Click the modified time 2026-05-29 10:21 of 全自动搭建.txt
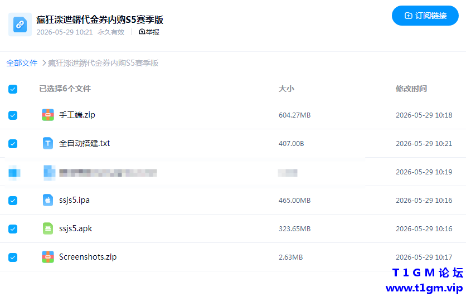This screenshot has height=297, width=466. pyautogui.click(x=424, y=144)
